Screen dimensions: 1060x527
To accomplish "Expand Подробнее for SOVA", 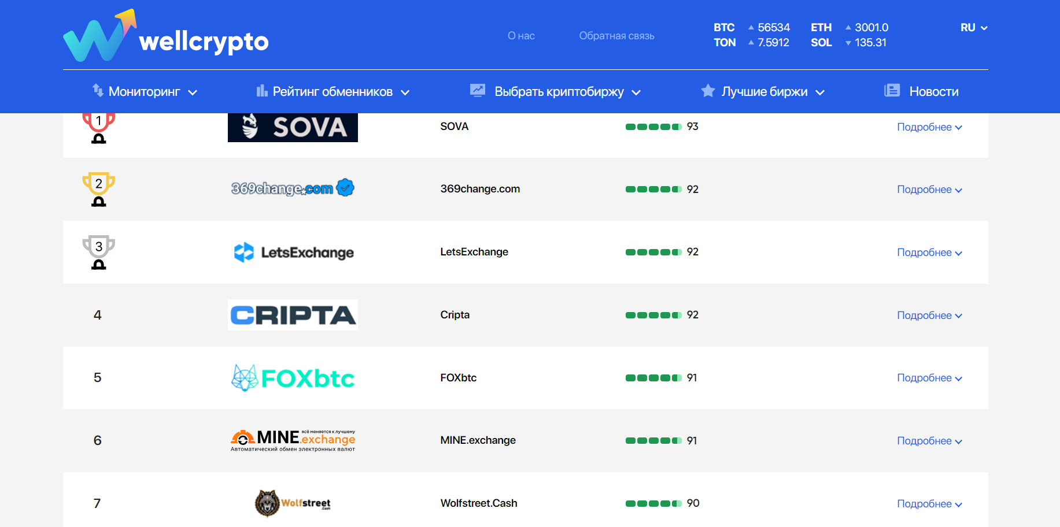I will (929, 127).
